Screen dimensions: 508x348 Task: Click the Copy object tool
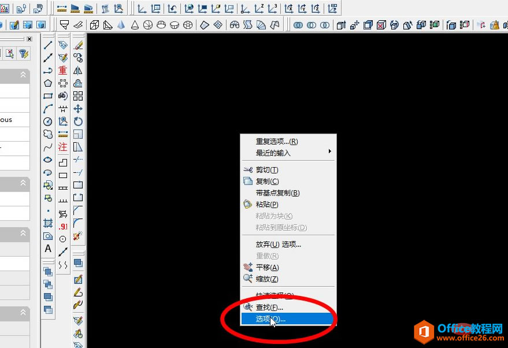pyautogui.click(x=78, y=58)
